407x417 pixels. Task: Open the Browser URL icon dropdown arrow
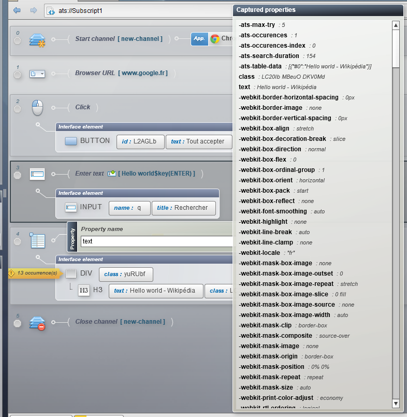42,74
